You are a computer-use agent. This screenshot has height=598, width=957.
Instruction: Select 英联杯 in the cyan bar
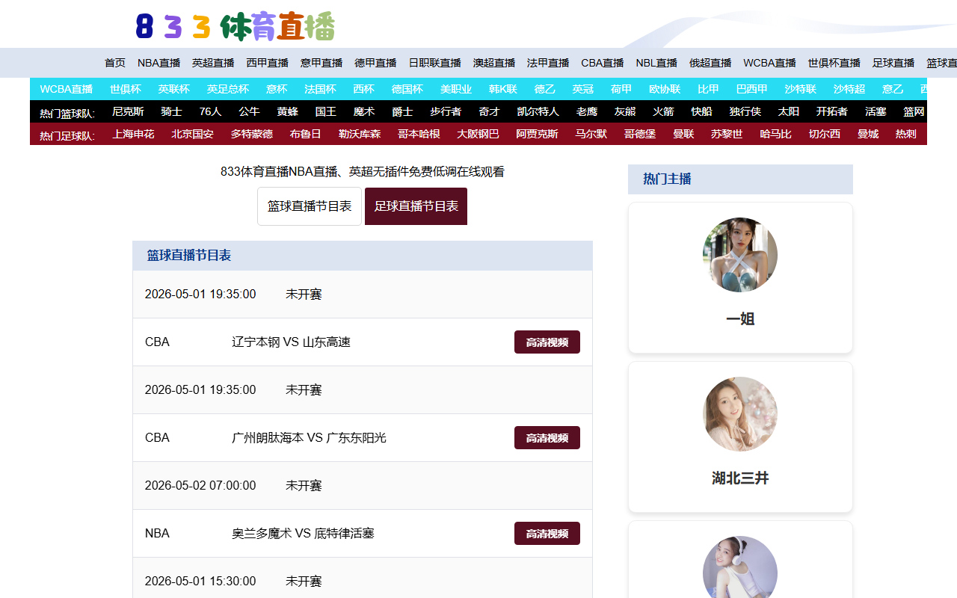(174, 89)
